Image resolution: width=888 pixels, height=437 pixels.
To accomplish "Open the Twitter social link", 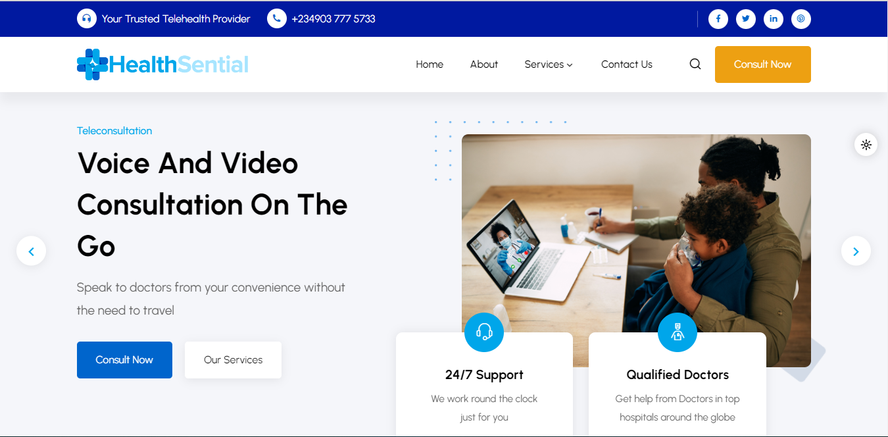I will (745, 19).
